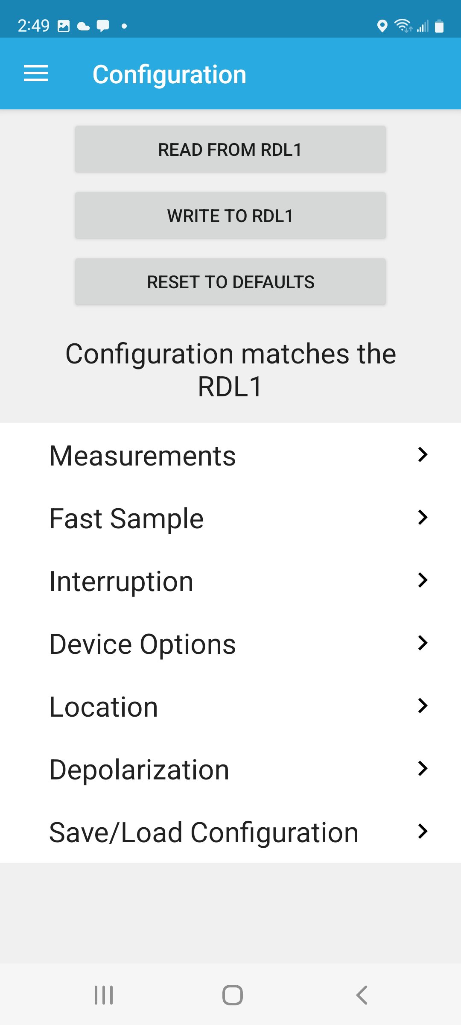Tap the Wi-Fi status icon
This screenshot has height=1025, width=461.
coord(403,26)
